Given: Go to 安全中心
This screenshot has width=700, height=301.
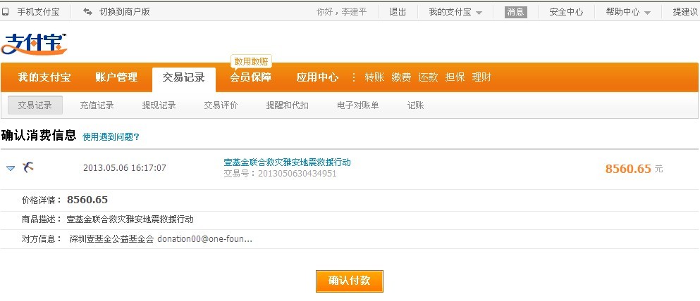Looking at the screenshot, I should click(x=566, y=12).
